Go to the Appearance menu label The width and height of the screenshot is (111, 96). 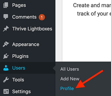pos(26,44)
